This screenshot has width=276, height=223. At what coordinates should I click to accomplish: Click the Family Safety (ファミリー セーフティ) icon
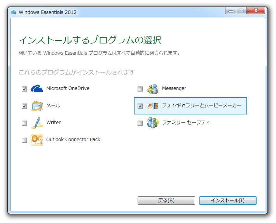(x=153, y=123)
